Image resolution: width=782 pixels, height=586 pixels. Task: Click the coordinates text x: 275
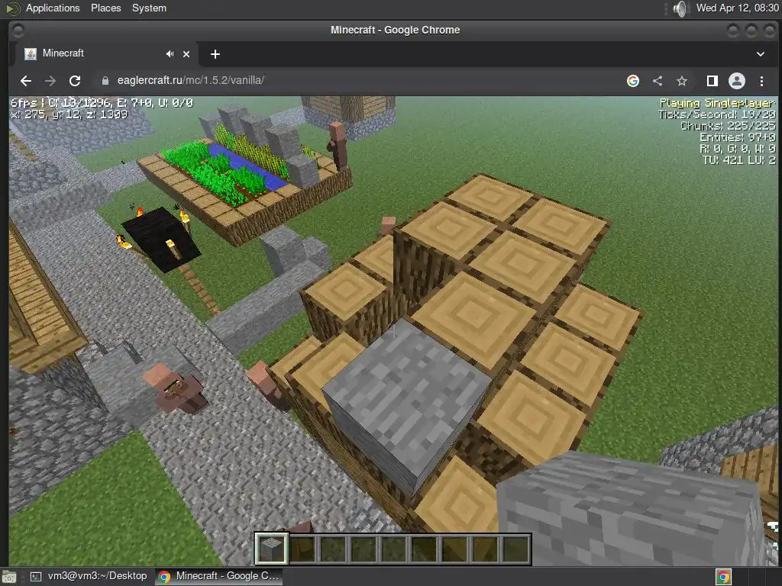[69, 114]
